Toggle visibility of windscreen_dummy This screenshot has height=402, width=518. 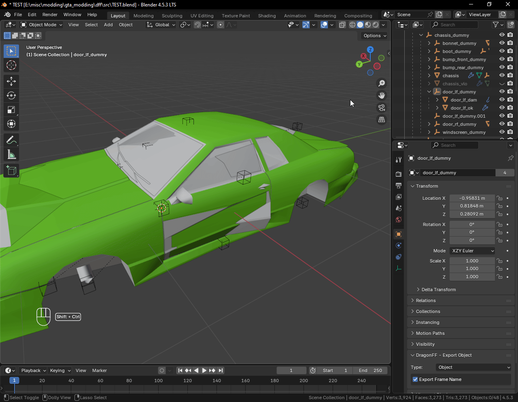click(502, 132)
